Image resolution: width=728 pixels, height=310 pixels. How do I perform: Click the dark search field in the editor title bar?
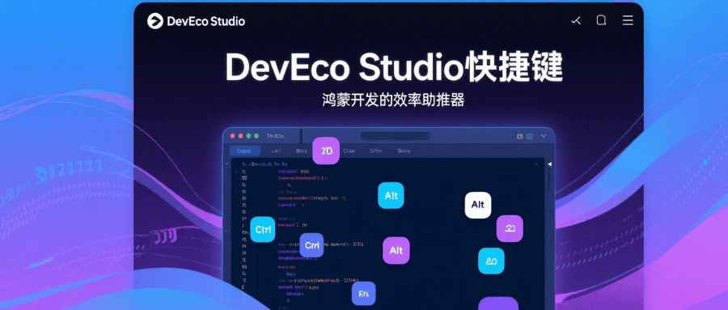(395, 136)
